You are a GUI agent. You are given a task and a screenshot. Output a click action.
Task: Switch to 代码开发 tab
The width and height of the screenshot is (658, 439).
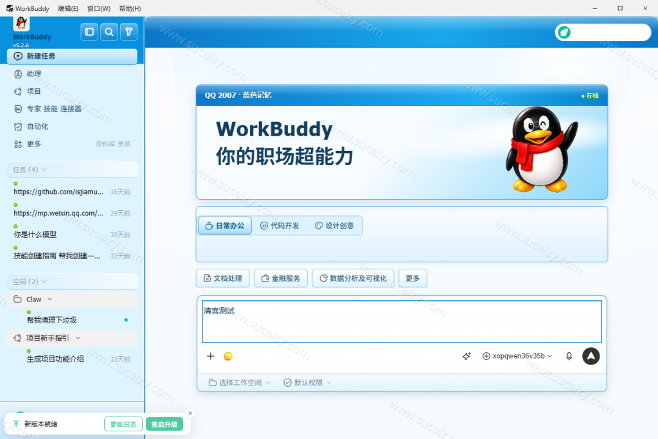[280, 226]
